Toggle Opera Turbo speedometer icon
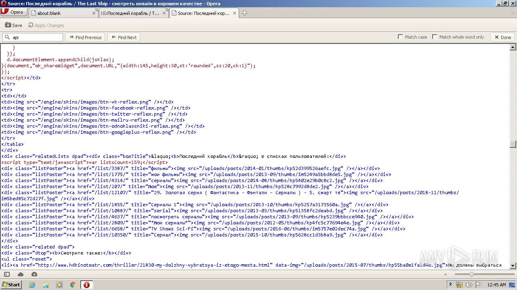 [x=34, y=274]
